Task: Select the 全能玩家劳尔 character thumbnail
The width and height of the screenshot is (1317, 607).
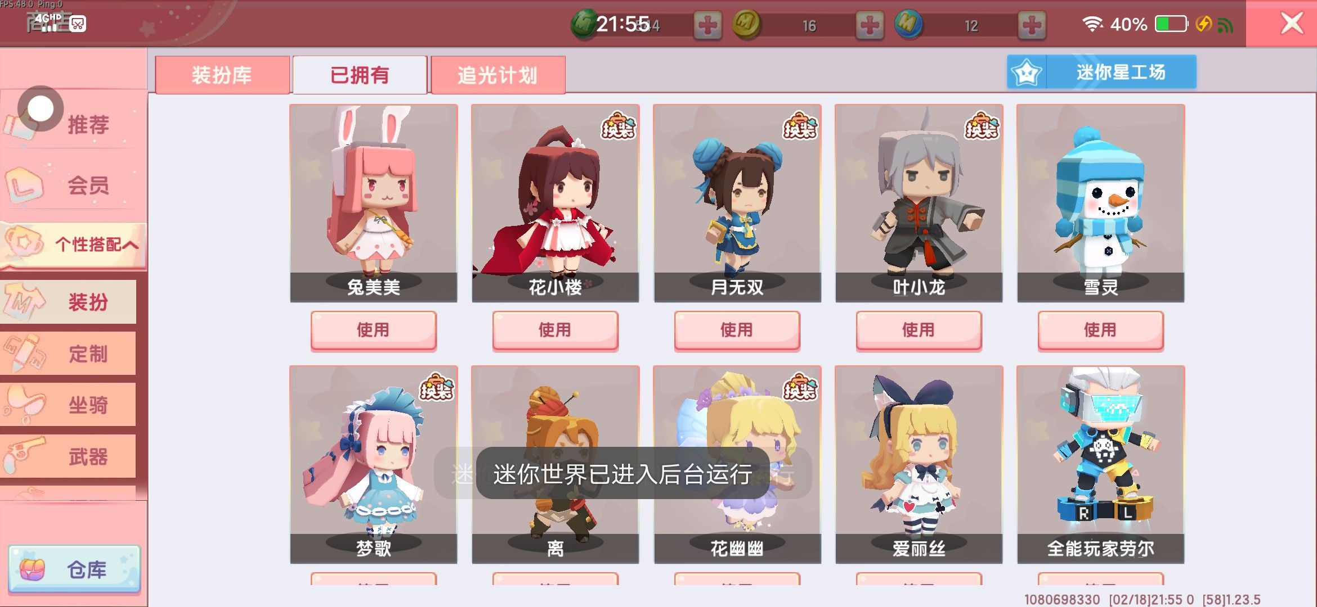Action: (x=1100, y=464)
